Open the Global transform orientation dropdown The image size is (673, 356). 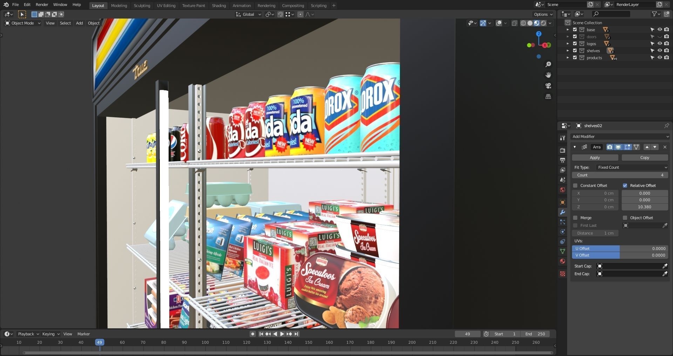pyautogui.click(x=249, y=14)
